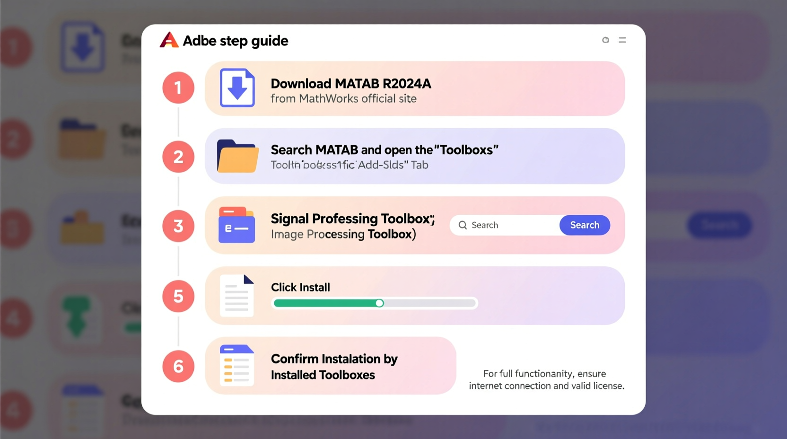Viewport: 787px width, 439px height.
Task: Click the magnifier icon in search field
Action: (x=463, y=225)
